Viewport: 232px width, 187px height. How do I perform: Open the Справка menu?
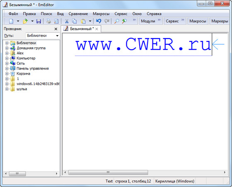pos(154,14)
